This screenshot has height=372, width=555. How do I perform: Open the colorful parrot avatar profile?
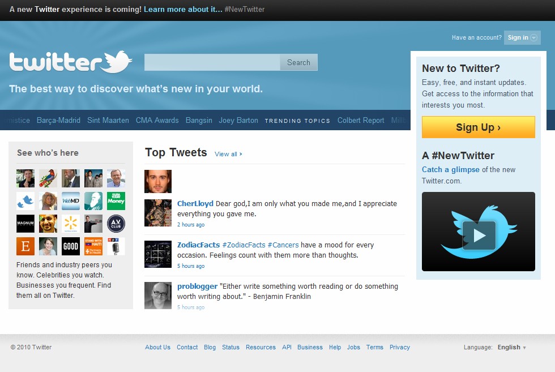tap(48, 178)
